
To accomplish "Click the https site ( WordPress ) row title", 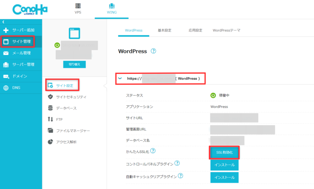I will pyautogui.click(x=163, y=79).
